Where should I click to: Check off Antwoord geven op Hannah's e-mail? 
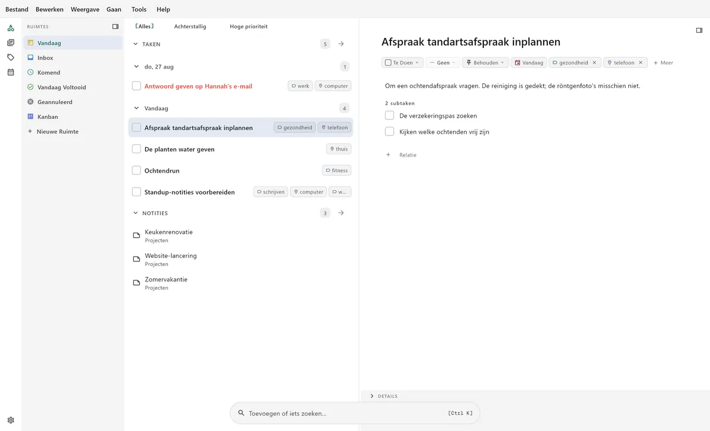137,86
